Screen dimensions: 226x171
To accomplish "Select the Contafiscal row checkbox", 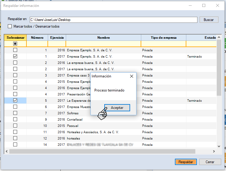I will 15,119.
